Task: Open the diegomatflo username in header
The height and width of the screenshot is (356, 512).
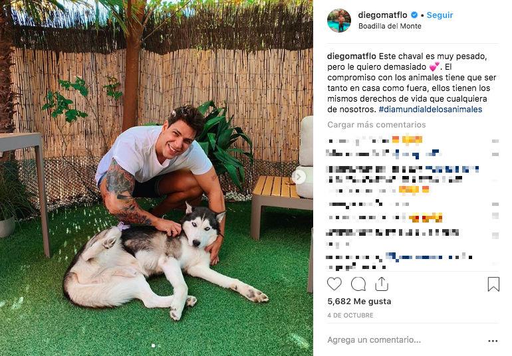Action: (383, 15)
